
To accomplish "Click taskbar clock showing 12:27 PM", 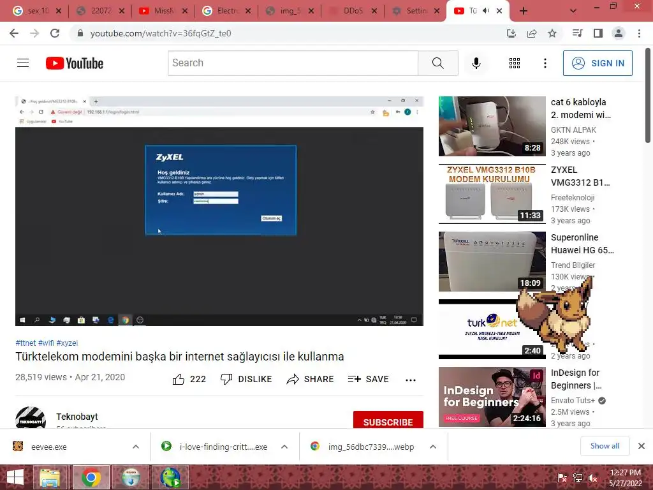I will click(625, 478).
